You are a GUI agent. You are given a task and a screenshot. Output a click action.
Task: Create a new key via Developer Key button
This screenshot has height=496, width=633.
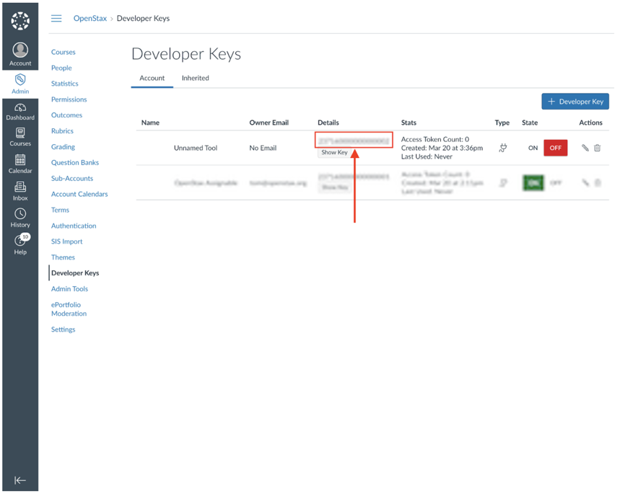tap(575, 101)
